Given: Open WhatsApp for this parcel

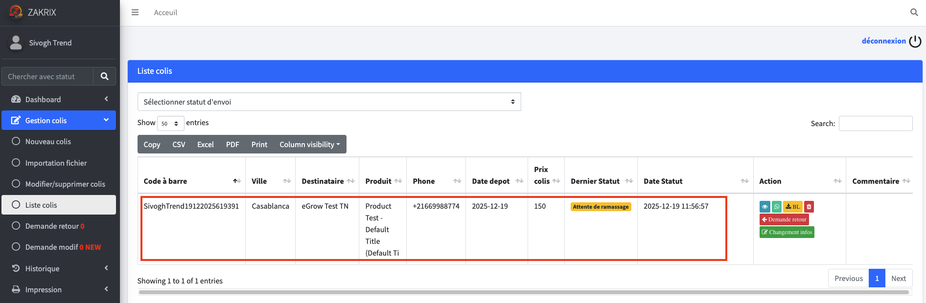Looking at the screenshot, I should click(x=777, y=207).
